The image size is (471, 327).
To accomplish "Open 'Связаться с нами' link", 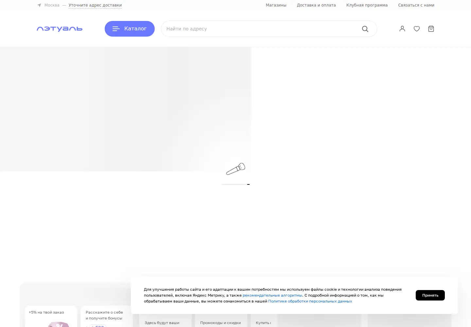I will click(416, 5).
